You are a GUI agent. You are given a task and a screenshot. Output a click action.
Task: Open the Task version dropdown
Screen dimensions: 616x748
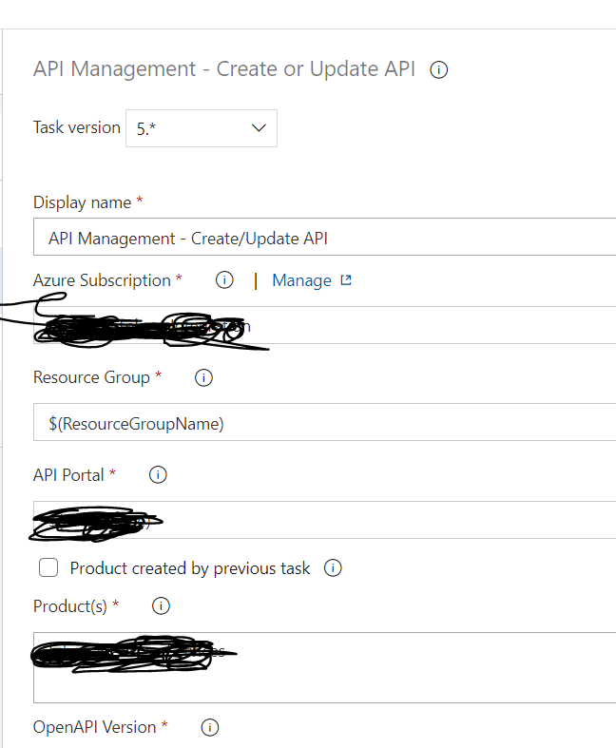pos(202,128)
